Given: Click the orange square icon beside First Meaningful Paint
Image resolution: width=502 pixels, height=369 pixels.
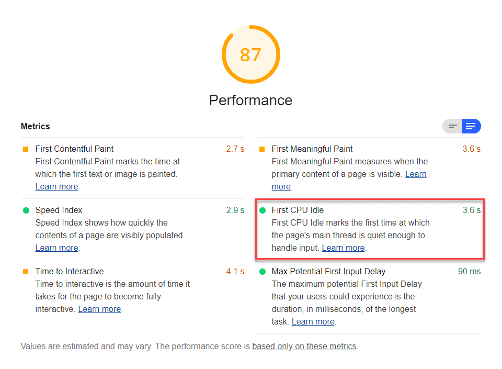Looking at the screenshot, I should 261,149.
